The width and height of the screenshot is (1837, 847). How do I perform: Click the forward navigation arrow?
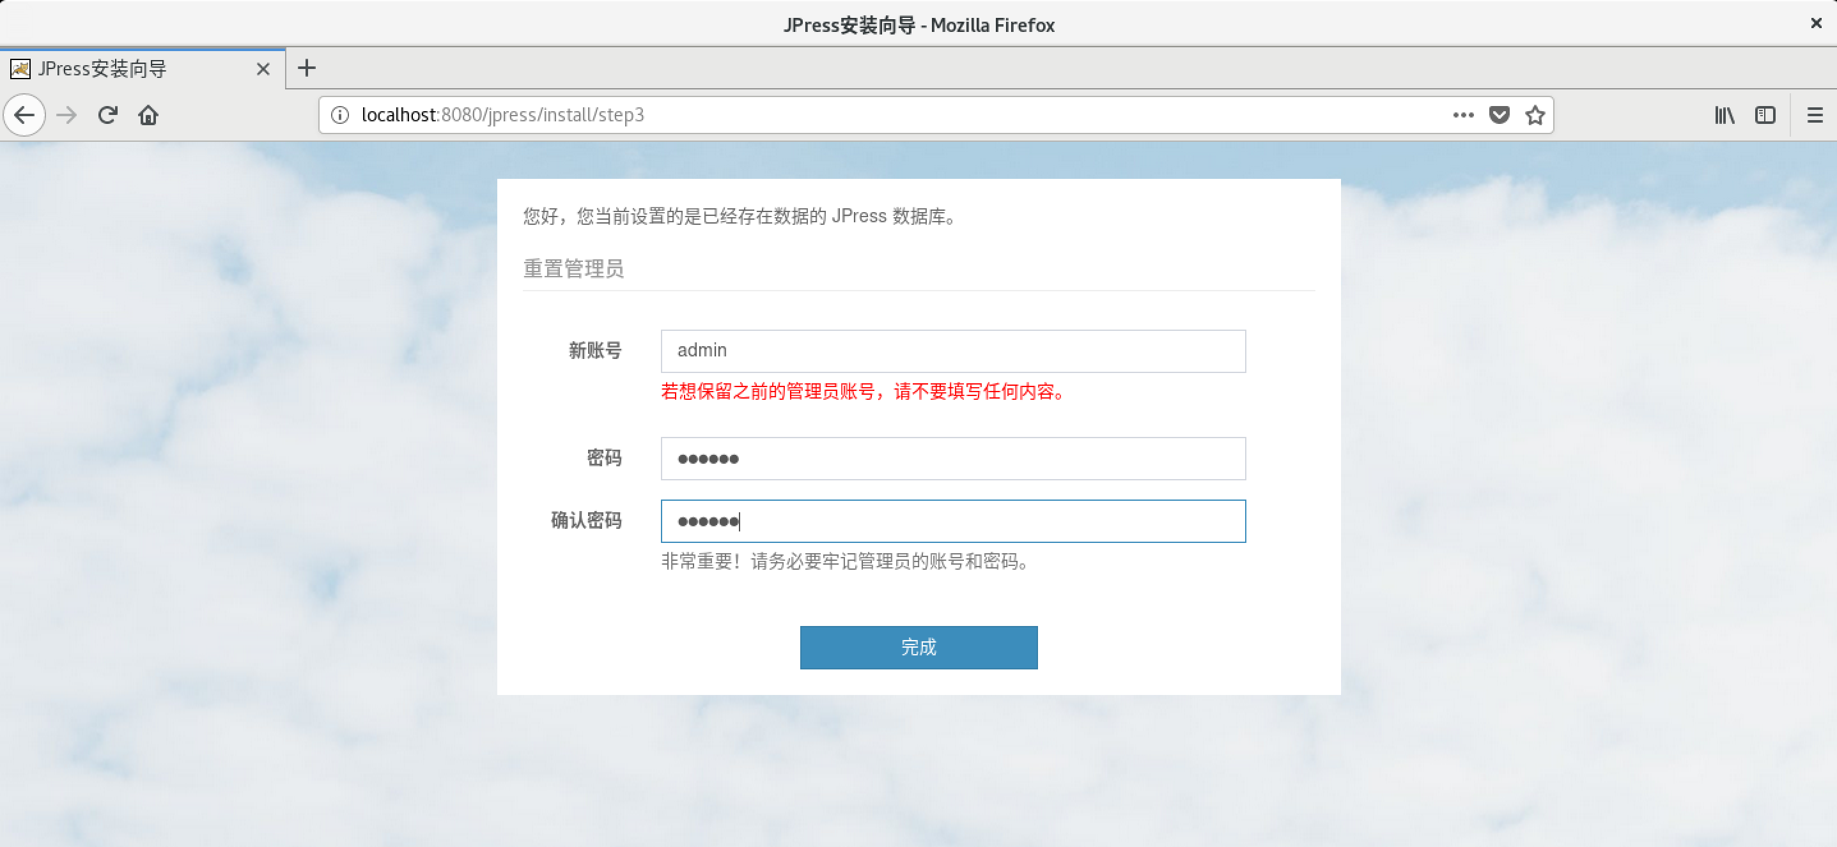point(66,115)
